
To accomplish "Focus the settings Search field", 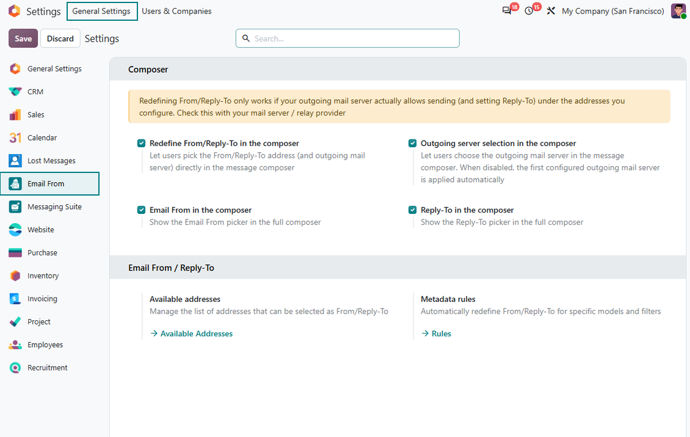I will (x=347, y=39).
